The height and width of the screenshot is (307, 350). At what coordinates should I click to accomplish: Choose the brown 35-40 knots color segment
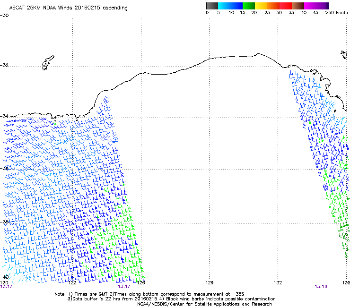pyautogui.click(x=298, y=6)
